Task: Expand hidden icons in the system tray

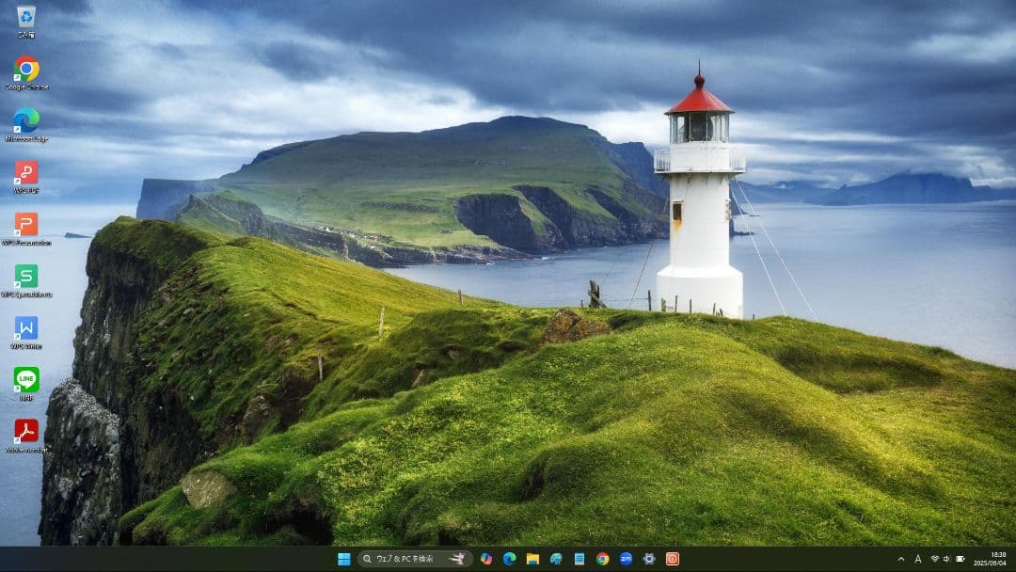Action: click(x=900, y=558)
